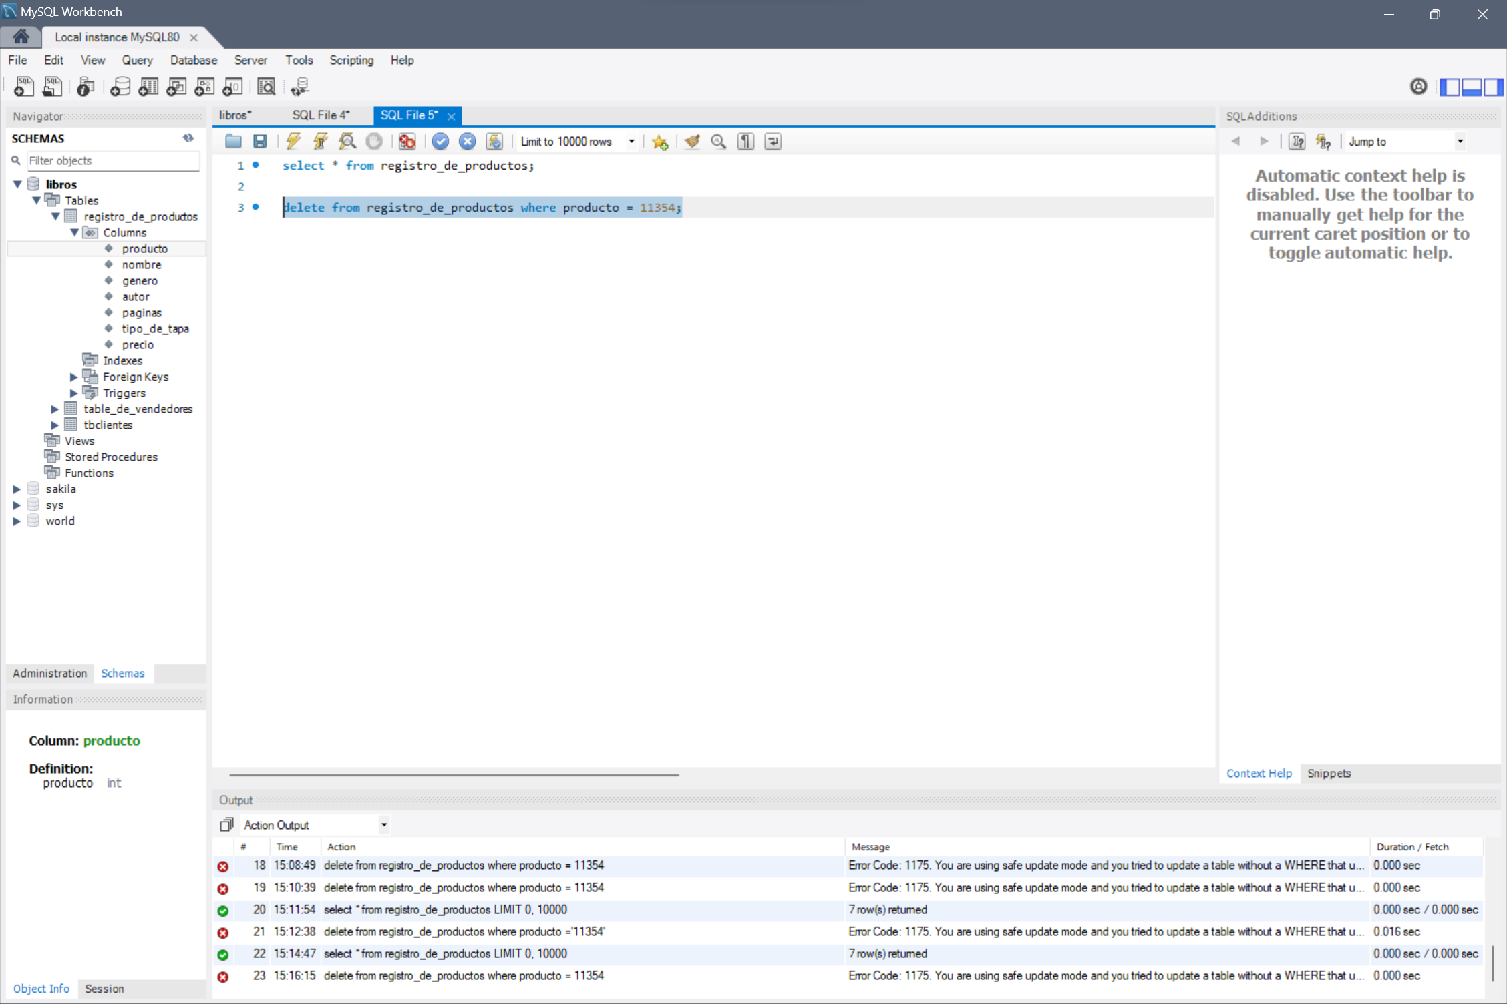
Task: Create a new function in the schema
Action: click(x=232, y=87)
